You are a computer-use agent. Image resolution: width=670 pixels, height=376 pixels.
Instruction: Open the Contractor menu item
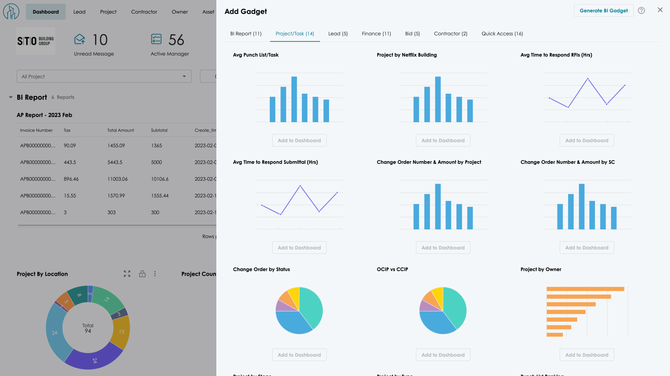144,12
